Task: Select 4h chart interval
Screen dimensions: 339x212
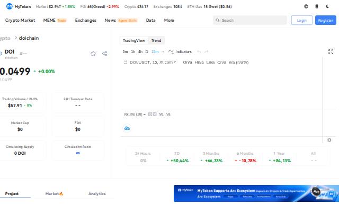Action: [x=140, y=52]
